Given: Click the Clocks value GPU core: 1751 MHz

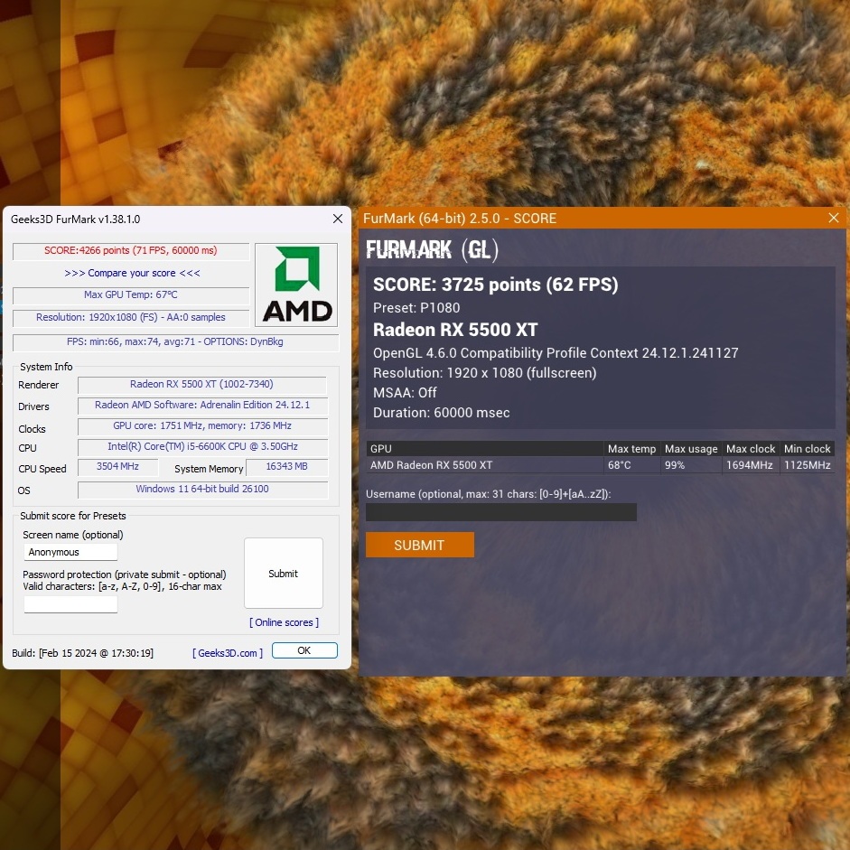Looking at the screenshot, I should (202, 426).
